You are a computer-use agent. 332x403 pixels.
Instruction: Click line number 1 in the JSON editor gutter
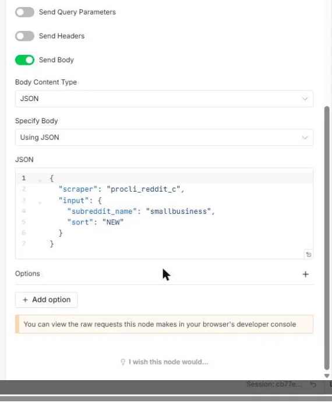[x=23, y=178]
